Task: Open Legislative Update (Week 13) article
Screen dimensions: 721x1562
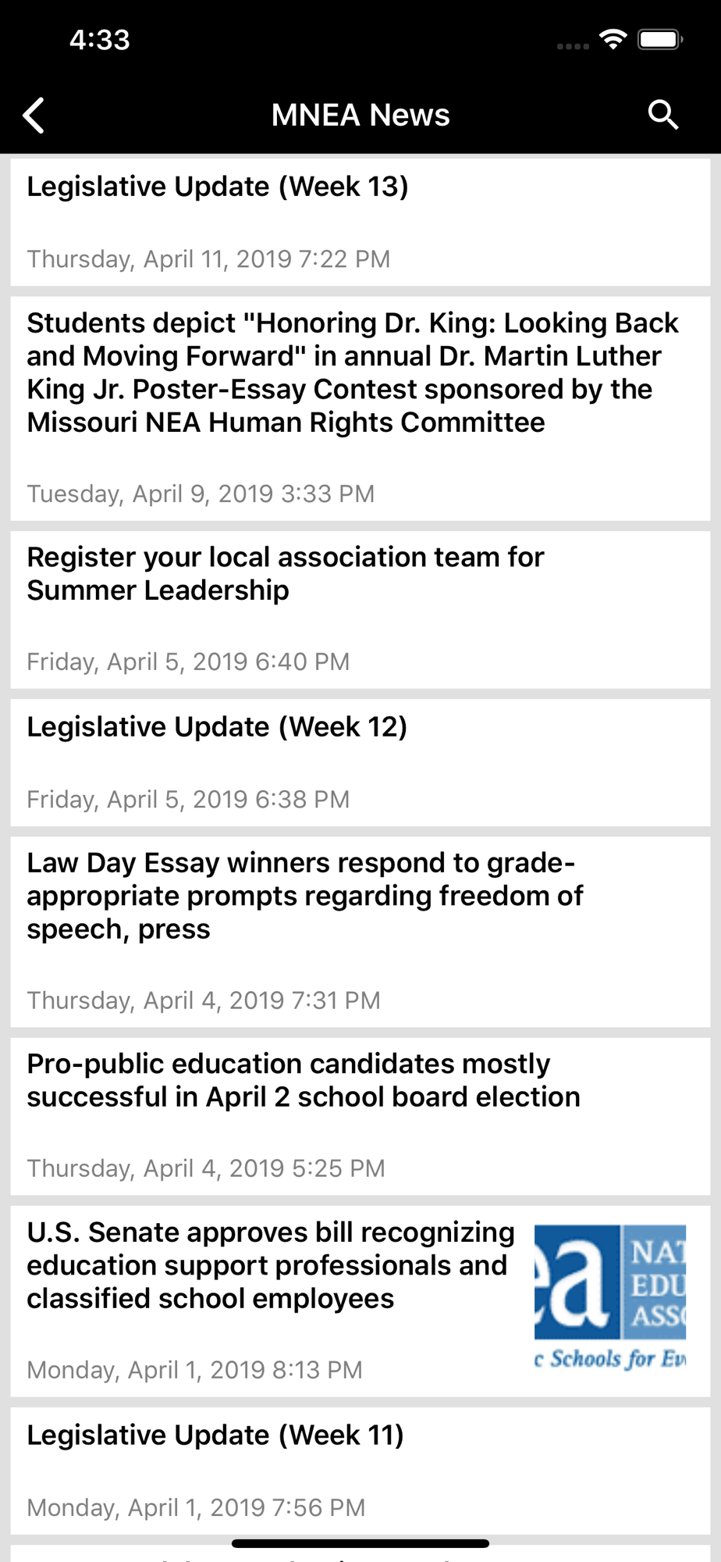Action: click(218, 187)
